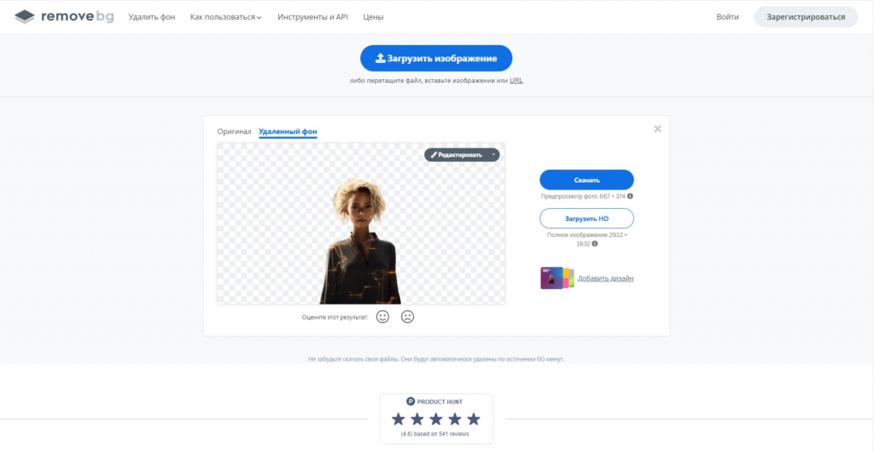Click the happy smiley rating icon
The width and height of the screenshot is (874, 452).
click(382, 316)
